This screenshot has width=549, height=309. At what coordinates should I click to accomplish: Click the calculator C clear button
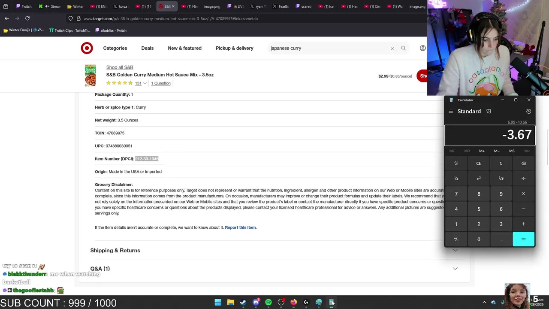(501, 164)
